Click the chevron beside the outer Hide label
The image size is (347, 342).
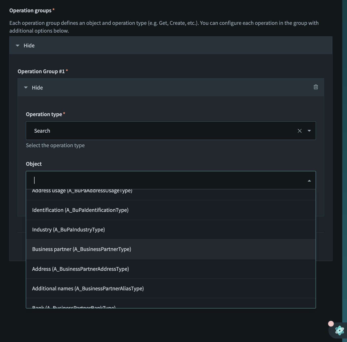[17, 45]
